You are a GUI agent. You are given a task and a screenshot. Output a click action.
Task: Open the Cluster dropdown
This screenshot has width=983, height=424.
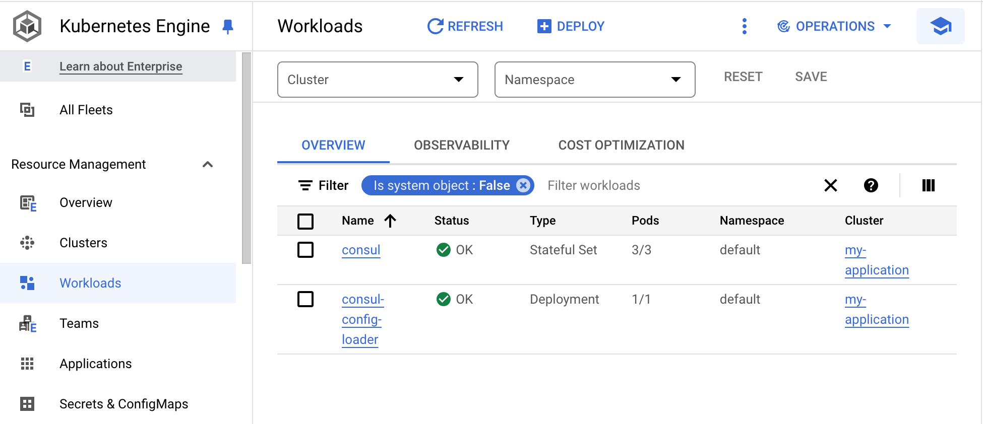(x=378, y=80)
